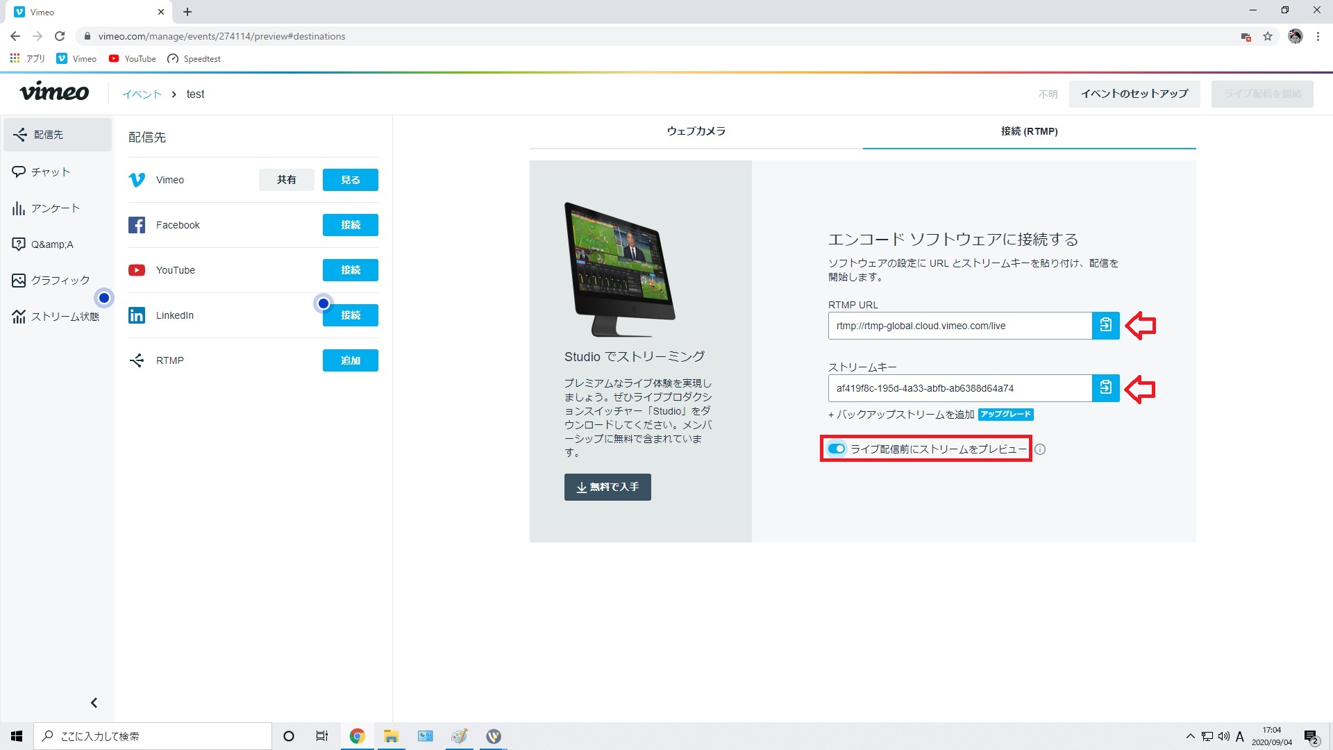Click the Studio monitor thumbnail image
Viewport: 1333px width, 750px height.
[619, 269]
